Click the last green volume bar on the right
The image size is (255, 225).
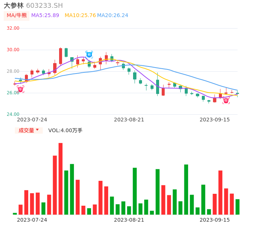point(238,207)
